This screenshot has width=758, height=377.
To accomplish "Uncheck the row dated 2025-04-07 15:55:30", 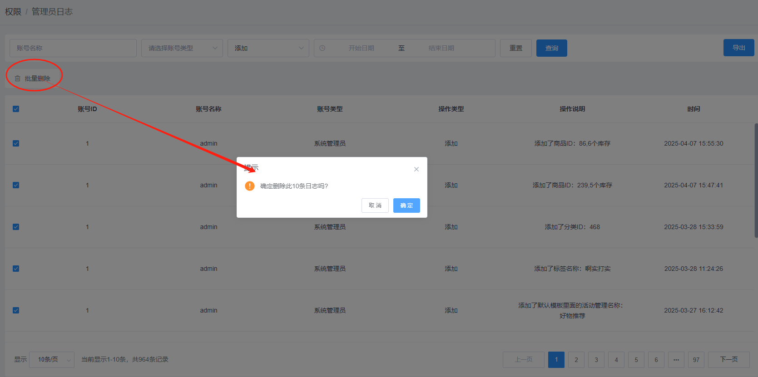I will pyautogui.click(x=16, y=143).
